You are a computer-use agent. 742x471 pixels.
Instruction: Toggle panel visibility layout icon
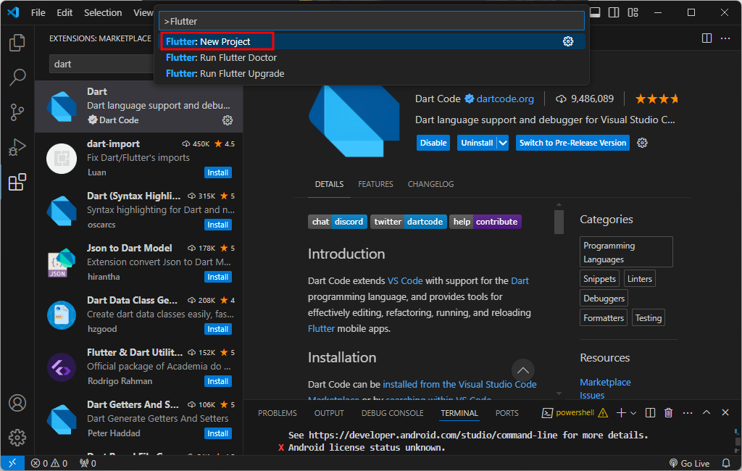(595, 12)
